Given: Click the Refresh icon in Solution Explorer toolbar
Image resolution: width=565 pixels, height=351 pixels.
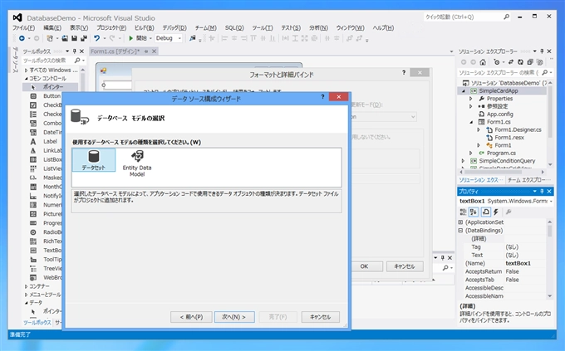Looking at the screenshot, I should click(x=520, y=62).
